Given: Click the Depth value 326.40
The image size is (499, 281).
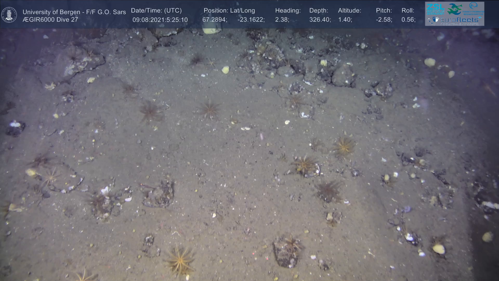Looking at the screenshot, I should pos(320,20).
